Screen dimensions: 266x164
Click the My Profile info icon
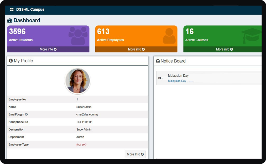coord(11,61)
